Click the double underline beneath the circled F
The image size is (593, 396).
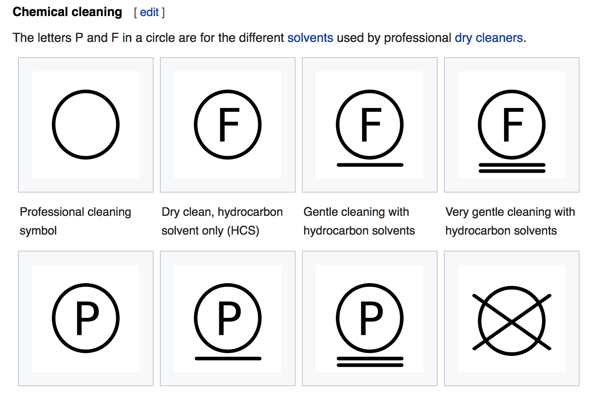(512, 168)
